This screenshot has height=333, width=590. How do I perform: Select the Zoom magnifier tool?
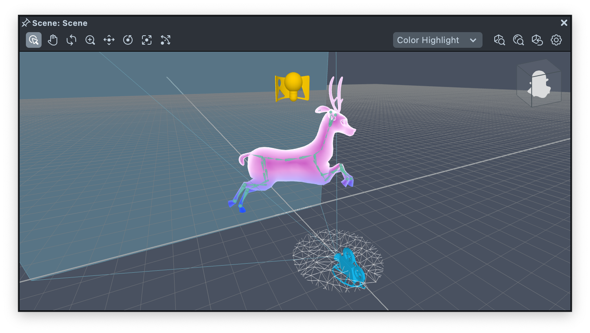[x=90, y=40]
